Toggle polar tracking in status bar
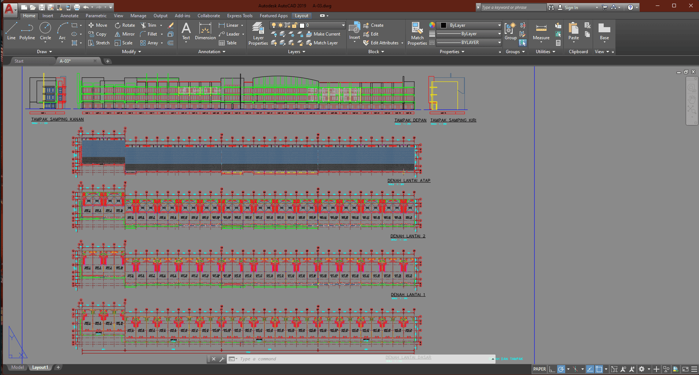The height and width of the screenshot is (375, 699). click(561, 369)
